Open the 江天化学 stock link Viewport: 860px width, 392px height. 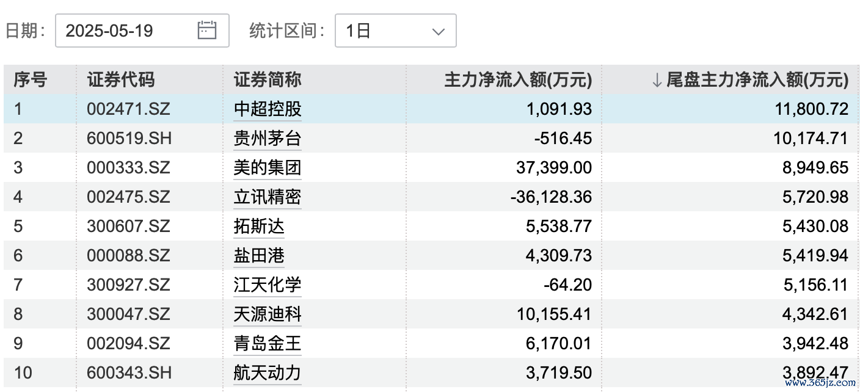(x=268, y=285)
